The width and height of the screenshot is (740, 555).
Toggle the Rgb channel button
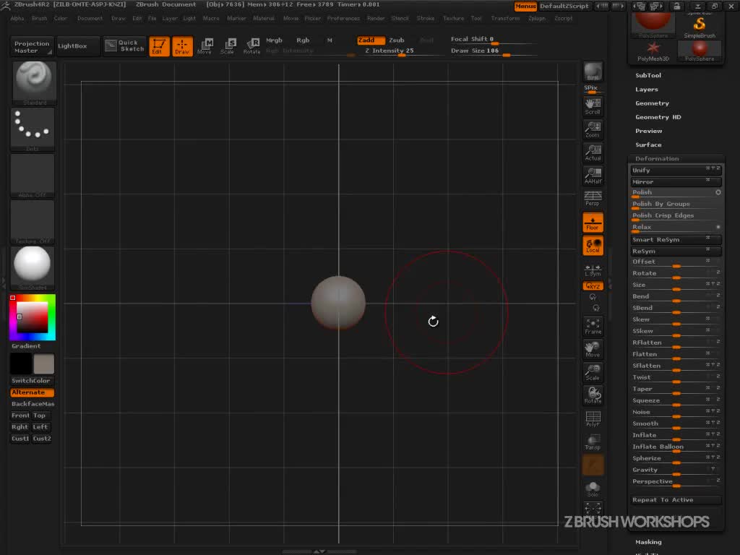(x=303, y=40)
